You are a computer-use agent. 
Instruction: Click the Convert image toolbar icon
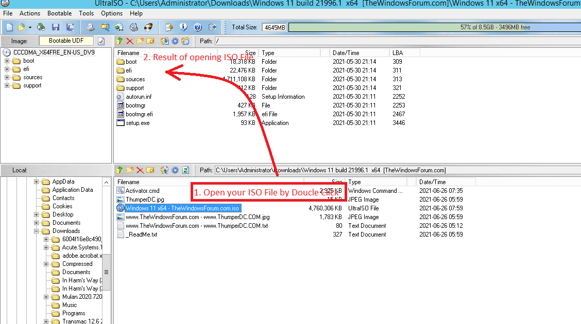coord(105,27)
